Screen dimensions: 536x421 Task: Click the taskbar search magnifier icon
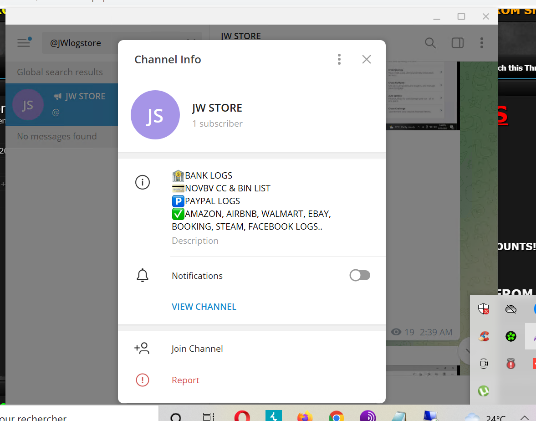(176, 417)
